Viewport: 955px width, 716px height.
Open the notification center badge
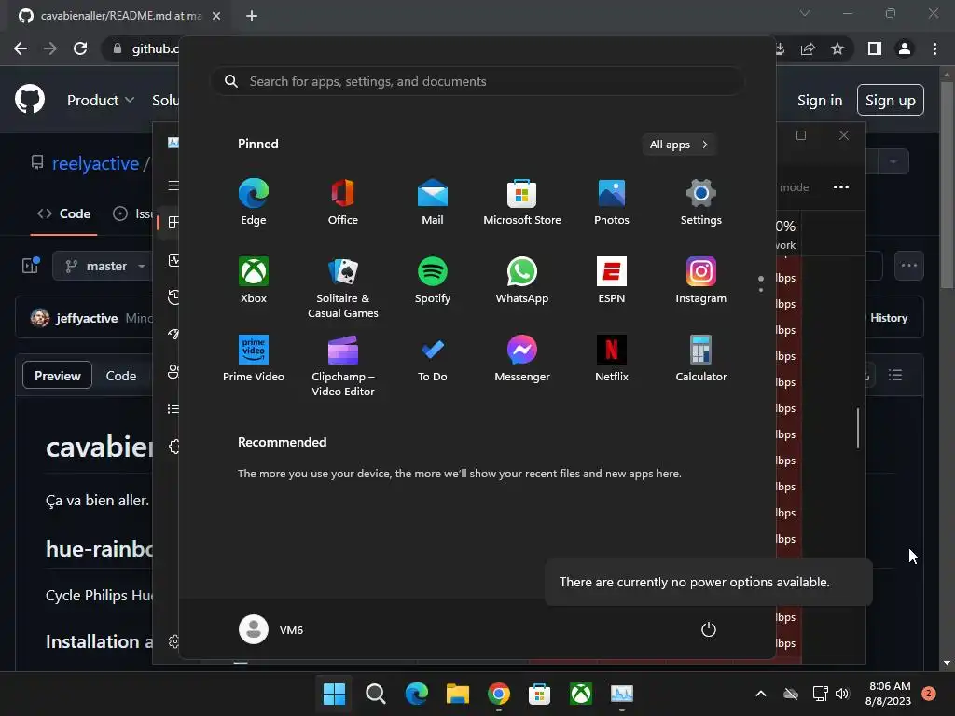click(929, 694)
